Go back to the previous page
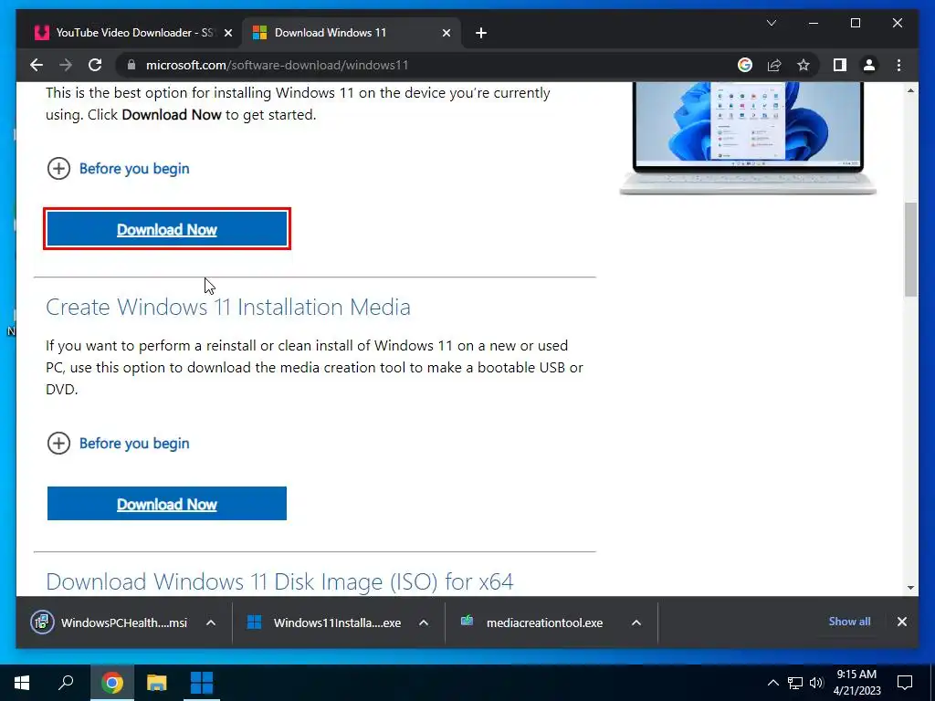935x701 pixels. coord(37,65)
